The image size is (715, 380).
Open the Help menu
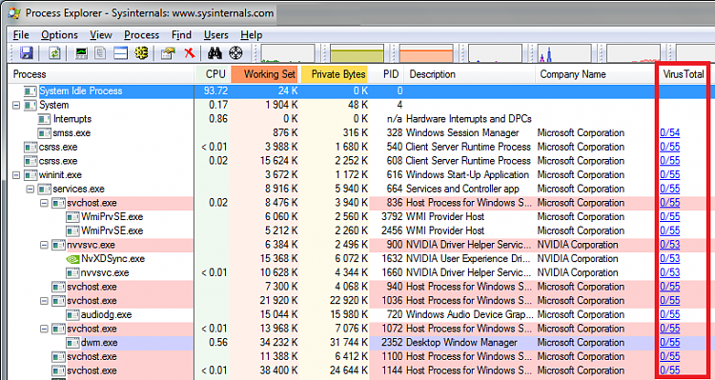click(252, 35)
